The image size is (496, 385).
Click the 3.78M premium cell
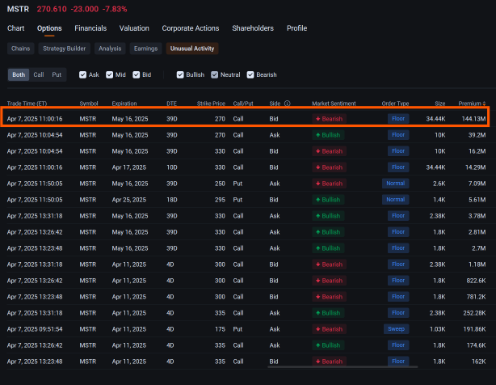tap(477, 216)
